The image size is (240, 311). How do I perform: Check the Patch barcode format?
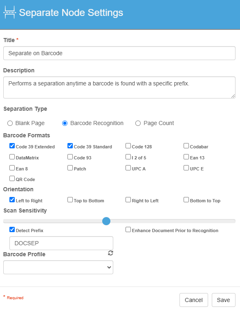pyautogui.click(x=70, y=168)
